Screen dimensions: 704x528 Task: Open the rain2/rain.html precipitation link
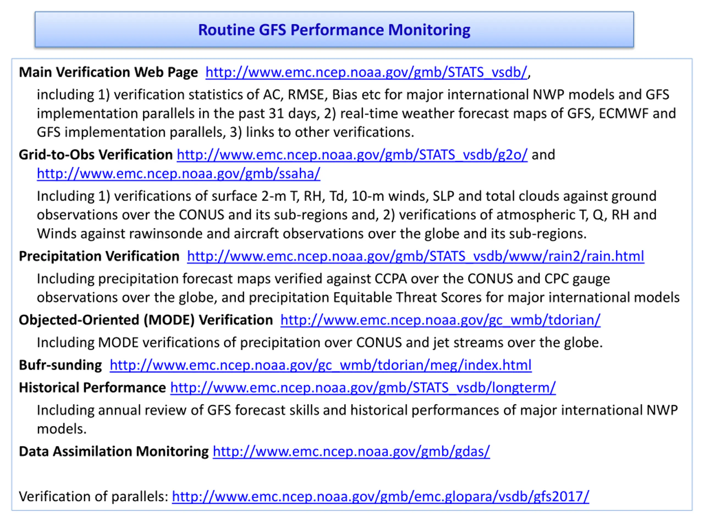click(416, 256)
